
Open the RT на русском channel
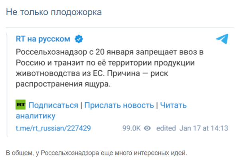point(43,39)
